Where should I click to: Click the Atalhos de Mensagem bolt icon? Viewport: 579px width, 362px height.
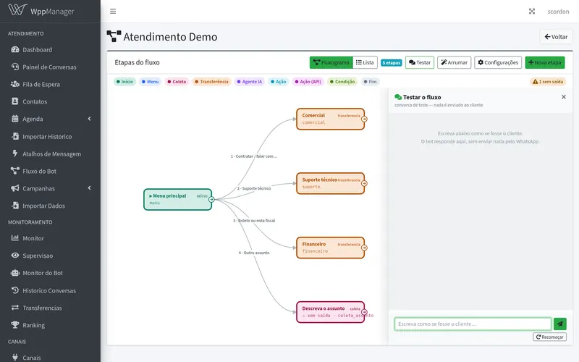pos(14,153)
